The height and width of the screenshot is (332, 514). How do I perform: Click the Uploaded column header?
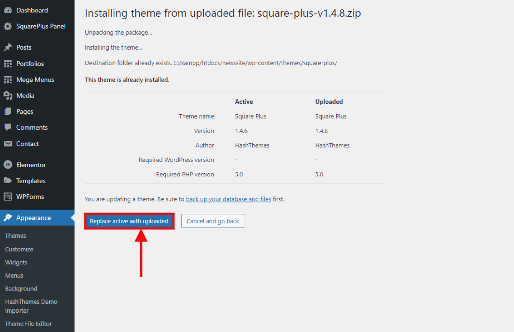(x=329, y=102)
